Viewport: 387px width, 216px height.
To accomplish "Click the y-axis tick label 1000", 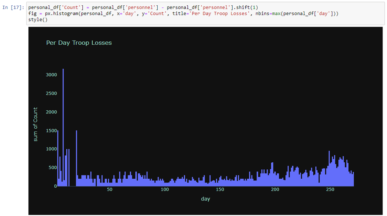I will [51, 149].
